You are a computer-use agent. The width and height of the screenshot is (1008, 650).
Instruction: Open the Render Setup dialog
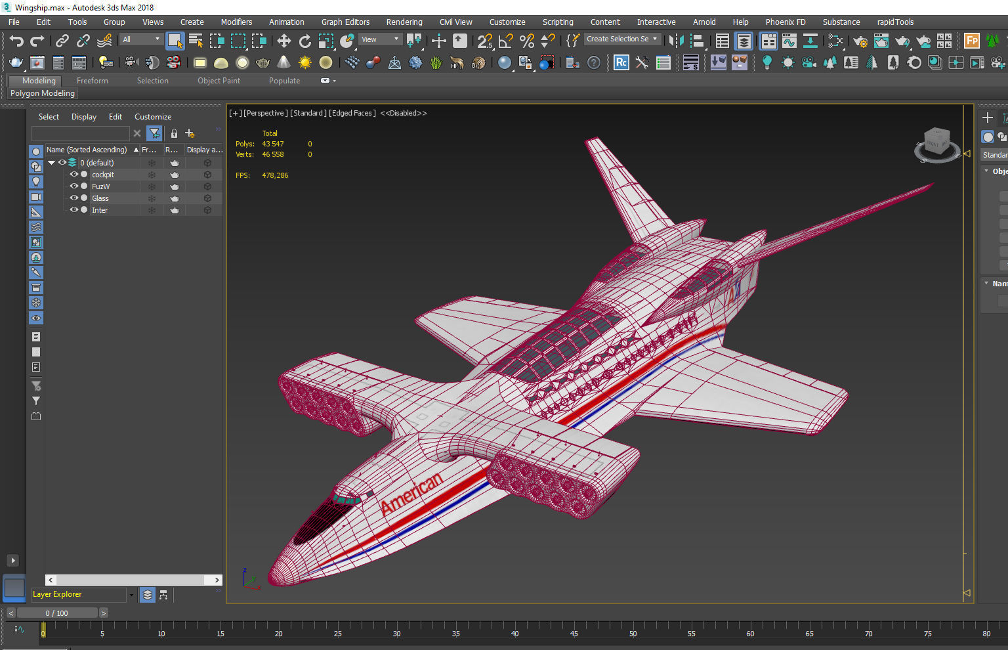860,41
